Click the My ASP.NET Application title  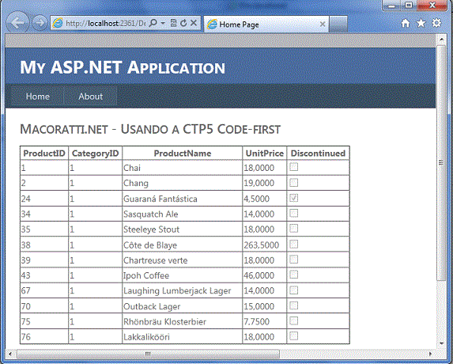tap(123, 67)
